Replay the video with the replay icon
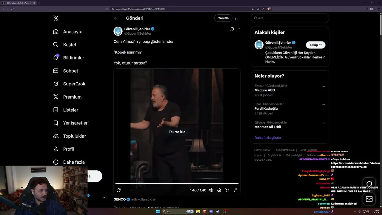 [x=118, y=190]
